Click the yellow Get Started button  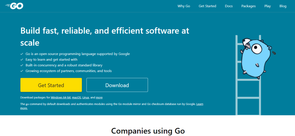[x=51, y=85]
